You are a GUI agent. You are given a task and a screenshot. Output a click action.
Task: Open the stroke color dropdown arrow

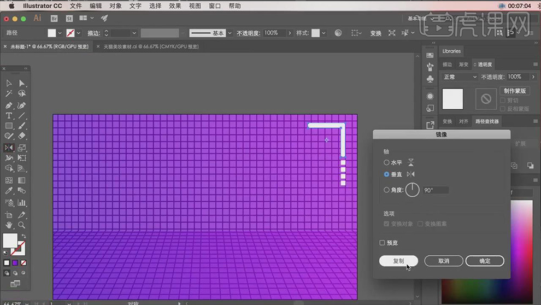79,33
